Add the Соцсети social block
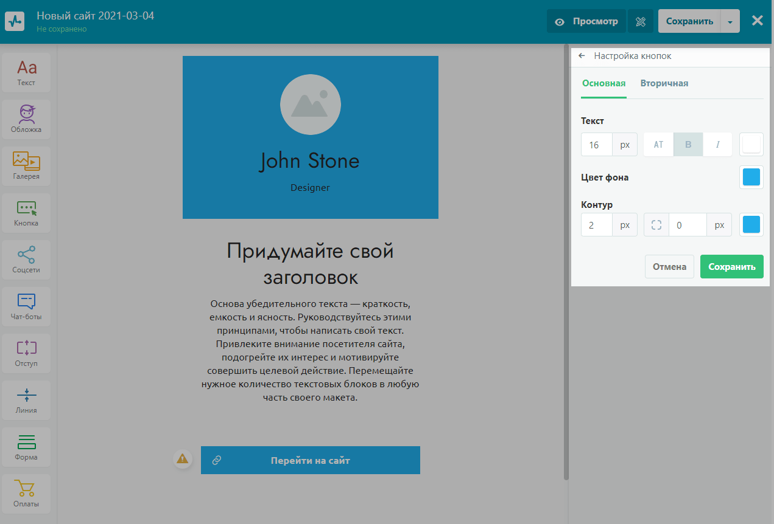Viewport: 774px width, 524px height. [x=26, y=260]
